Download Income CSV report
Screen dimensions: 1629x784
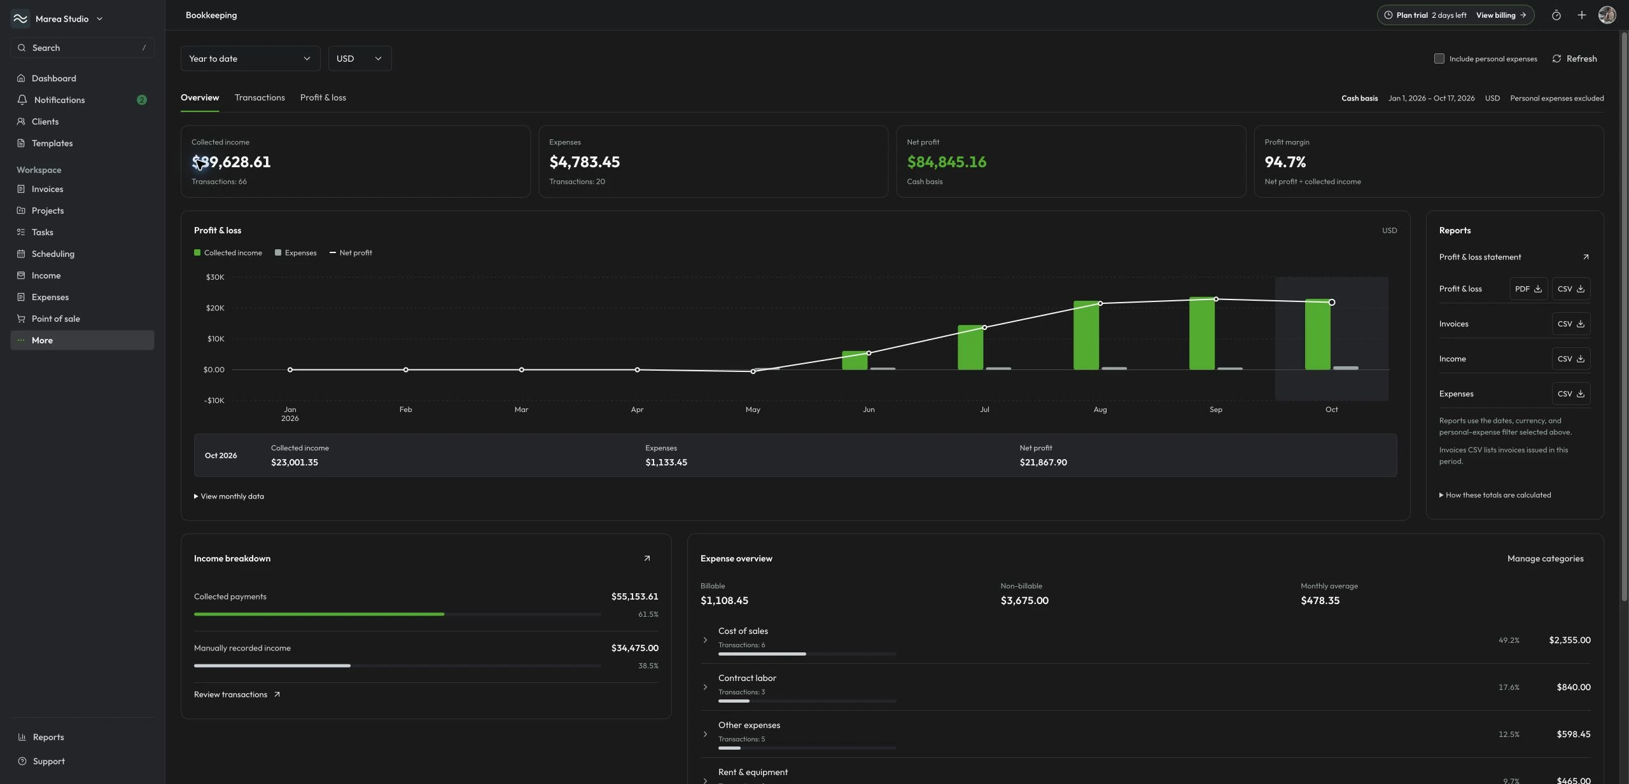point(1570,359)
